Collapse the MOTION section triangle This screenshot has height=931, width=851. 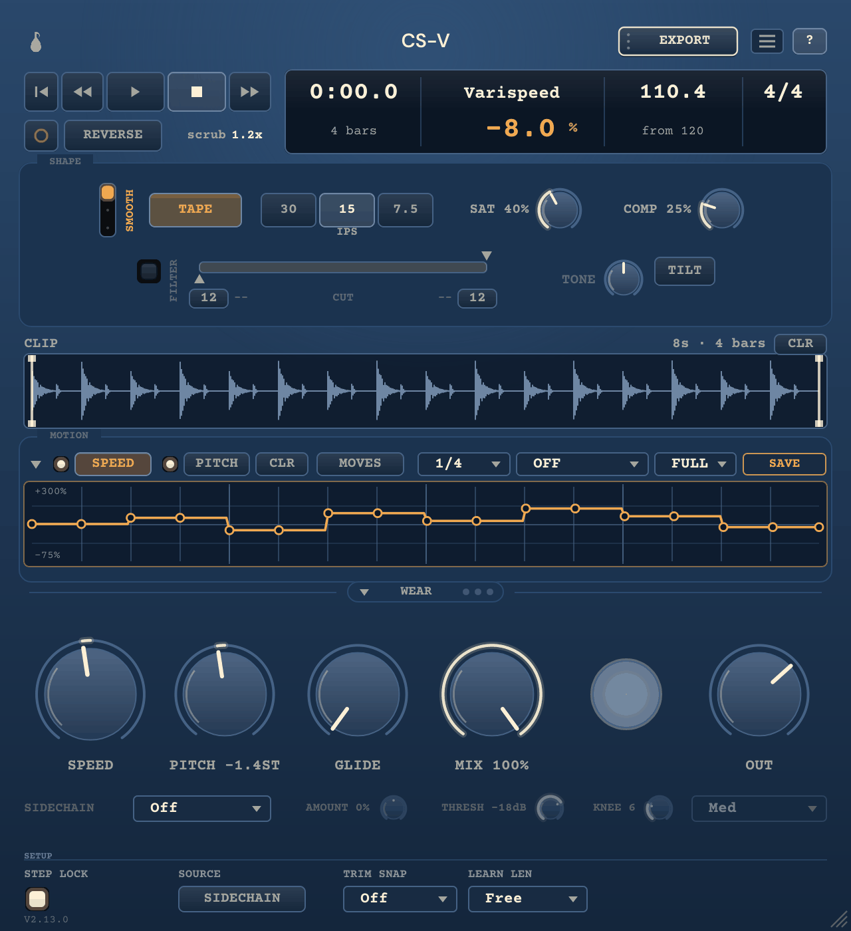pos(36,464)
